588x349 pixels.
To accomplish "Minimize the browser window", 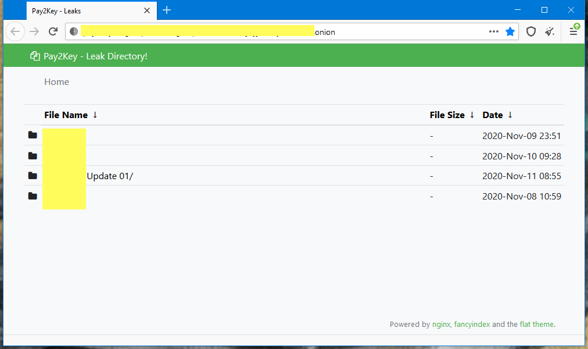I will (518, 10).
